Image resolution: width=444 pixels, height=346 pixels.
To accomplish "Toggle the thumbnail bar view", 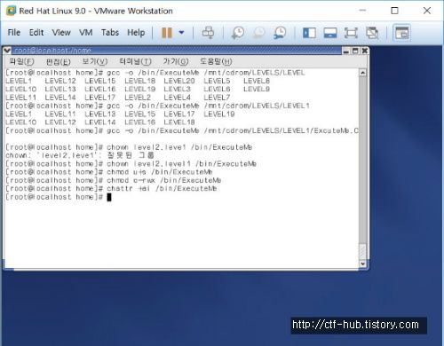I will (330, 33).
